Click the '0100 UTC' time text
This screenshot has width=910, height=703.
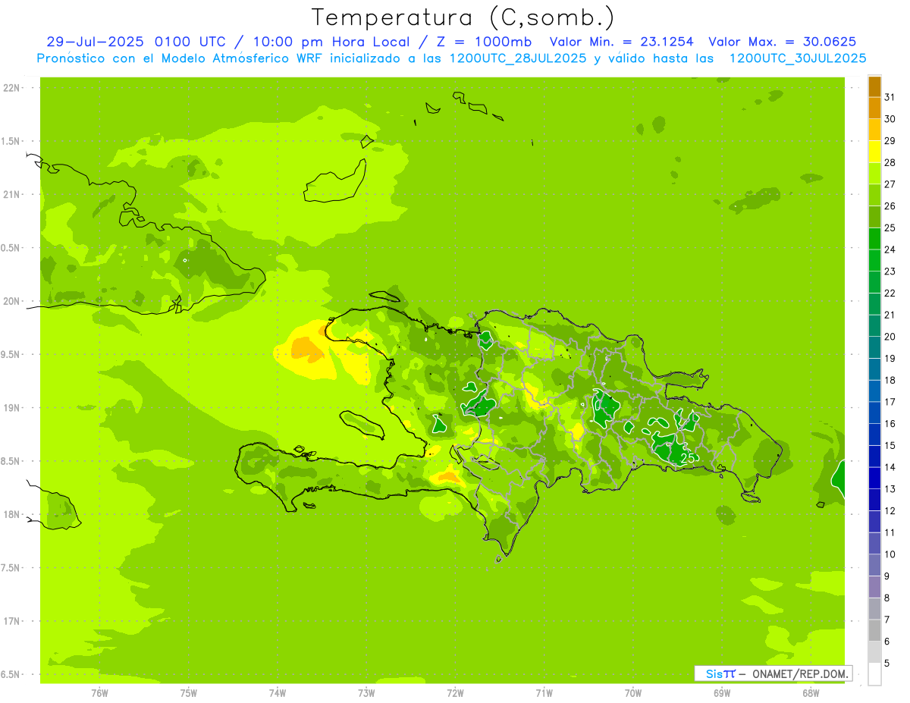click(190, 42)
